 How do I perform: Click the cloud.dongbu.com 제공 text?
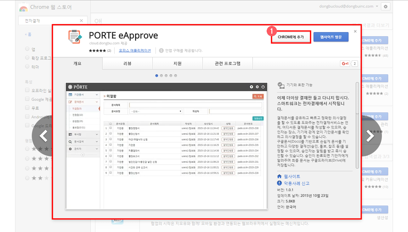pyautogui.click(x=108, y=43)
